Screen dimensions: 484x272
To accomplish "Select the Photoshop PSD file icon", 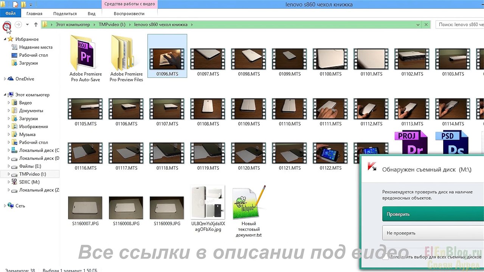I will tap(452, 142).
